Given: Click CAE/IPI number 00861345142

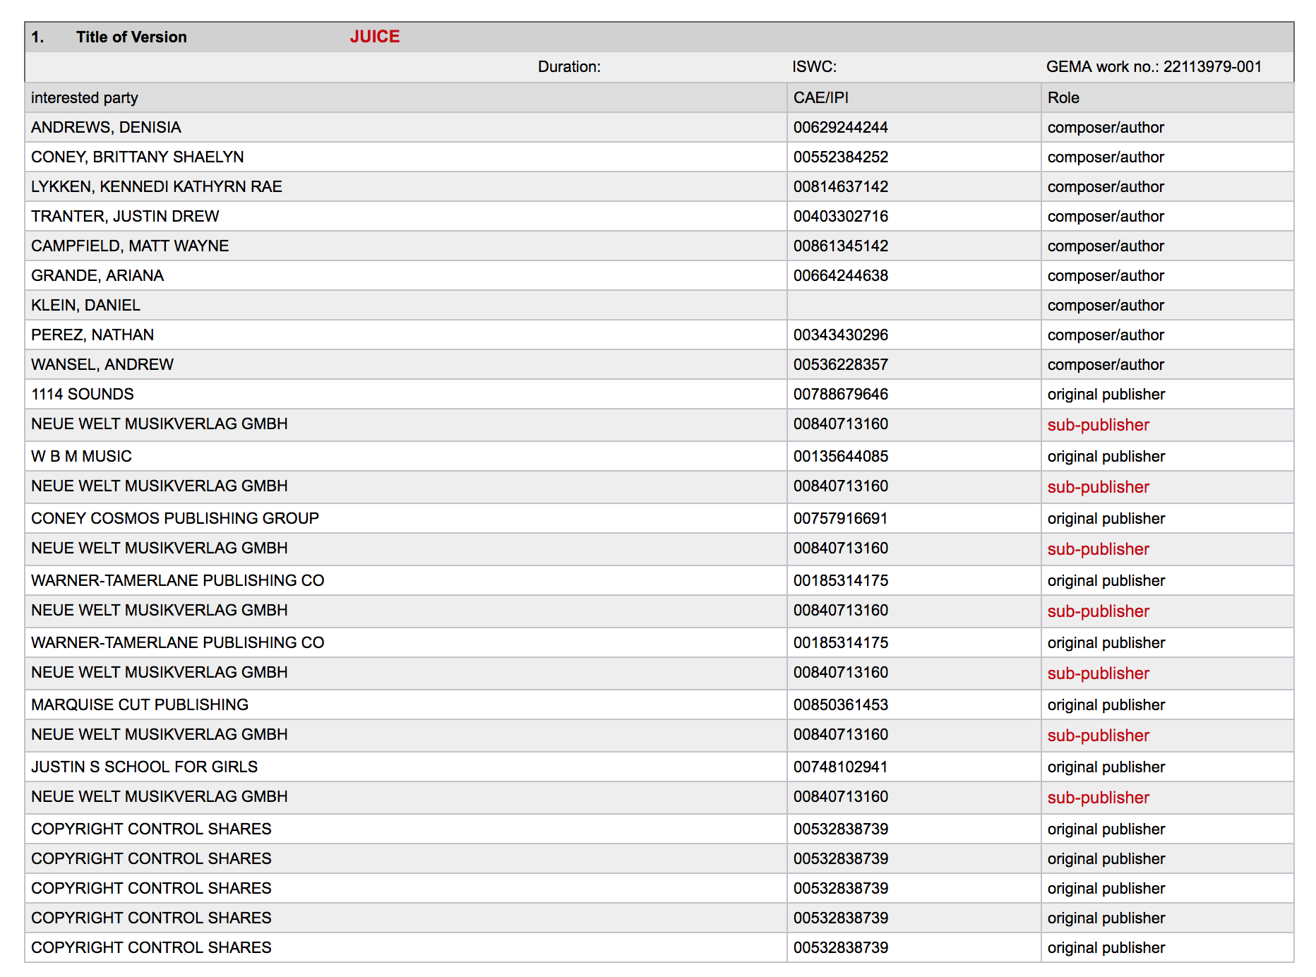Looking at the screenshot, I should tap(841, 246).
